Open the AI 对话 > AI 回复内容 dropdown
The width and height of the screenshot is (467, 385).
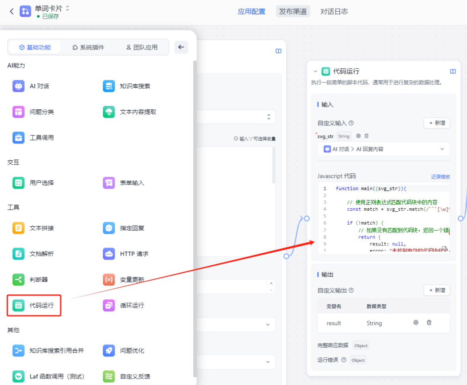(x=383, y=149)
